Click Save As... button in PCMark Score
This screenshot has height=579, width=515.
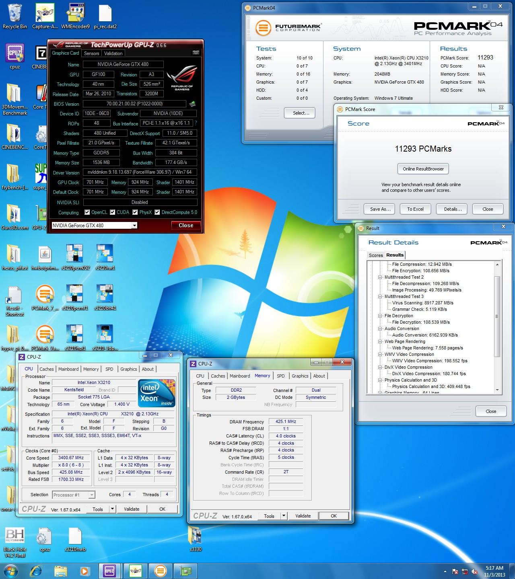point(380,209)
